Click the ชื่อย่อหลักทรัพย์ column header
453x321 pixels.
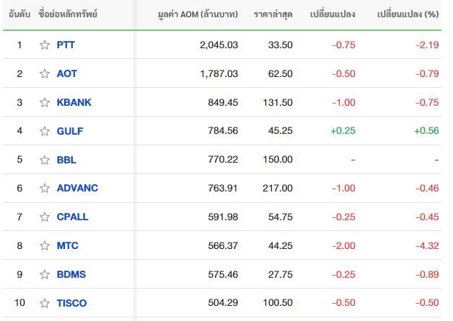click(68, 14)
